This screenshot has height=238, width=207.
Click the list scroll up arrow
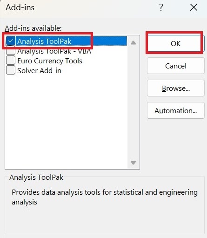[133, 42]
